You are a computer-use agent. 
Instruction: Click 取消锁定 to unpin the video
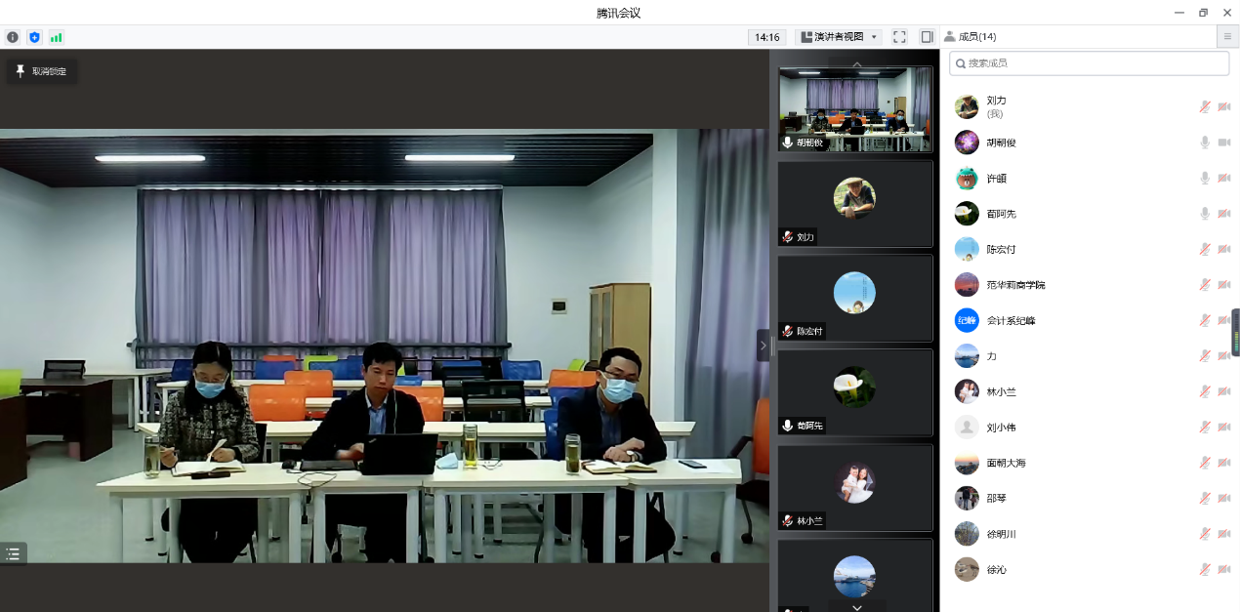[41, 71]
